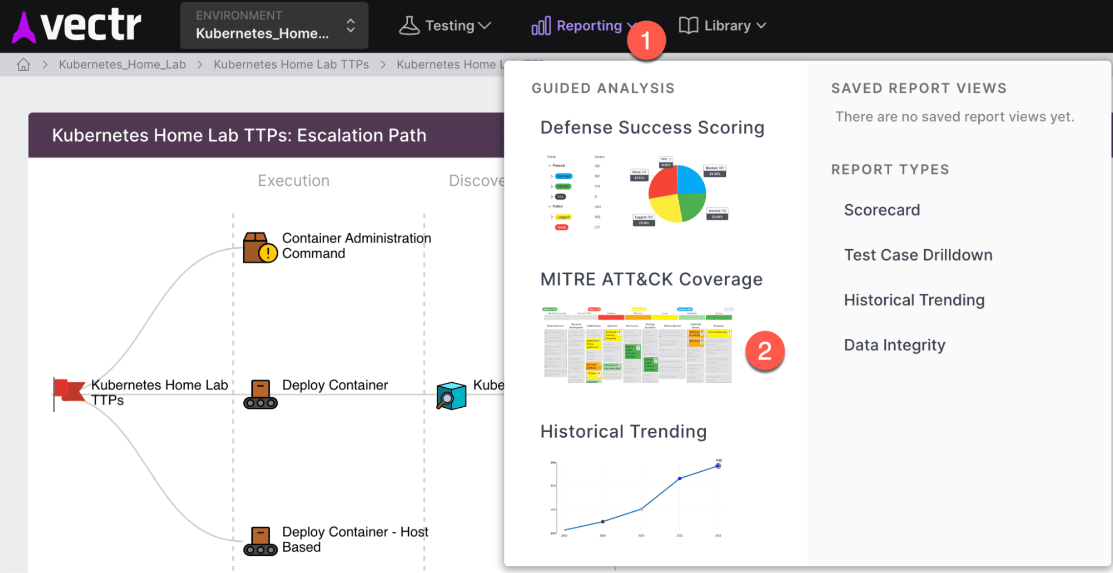Click the Deploy Container - Host Based label
The height and width of the screenshot is (573, 1113).
[x=355, y=540]
